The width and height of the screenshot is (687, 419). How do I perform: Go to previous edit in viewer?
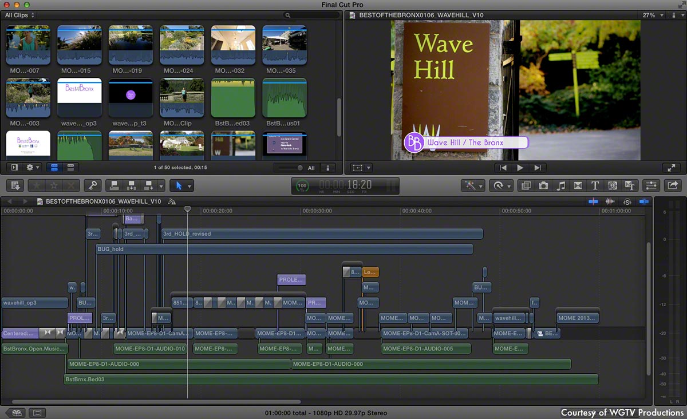503,168
